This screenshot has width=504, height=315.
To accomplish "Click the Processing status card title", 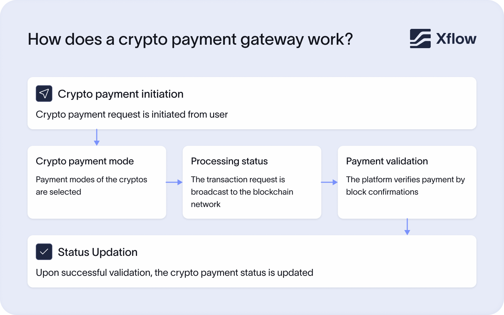I will point(229,161).
